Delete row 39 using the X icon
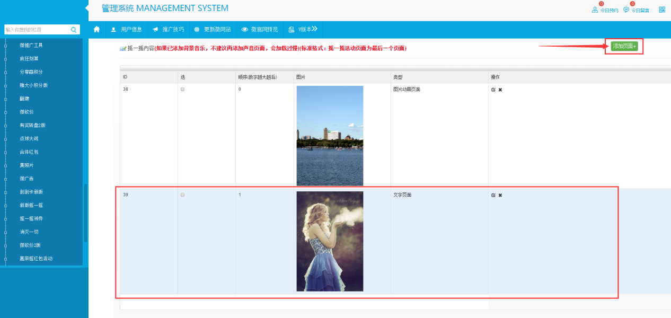671x318 pixels. (500, 195)
